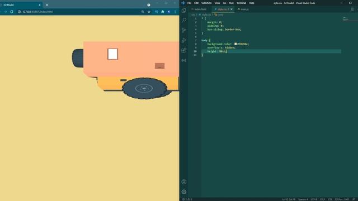Image resolution: width=358 pixels, height=201 pixels.
Task: Click the profile circle icon in browser title bar
Action: [x=149, y=5]
